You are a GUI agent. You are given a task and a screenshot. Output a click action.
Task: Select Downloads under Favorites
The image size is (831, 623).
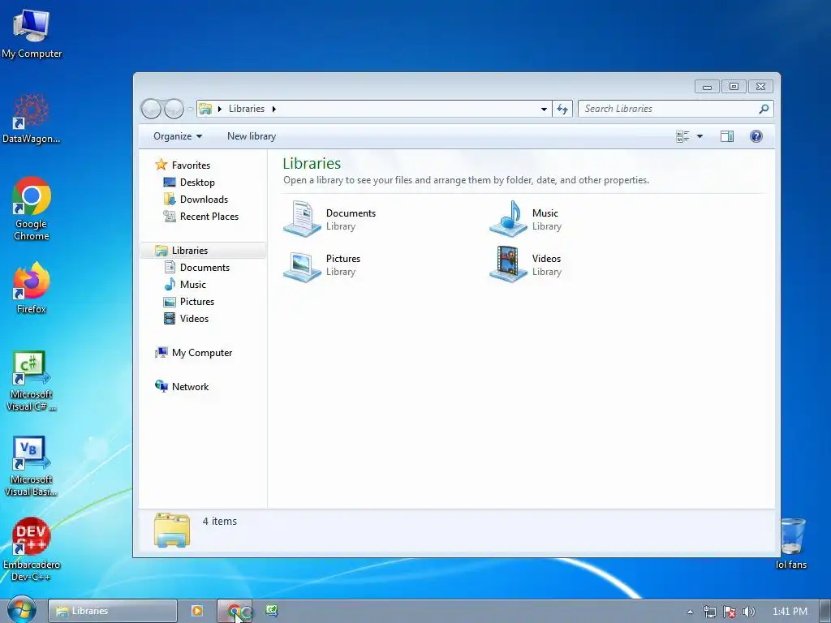196,200
